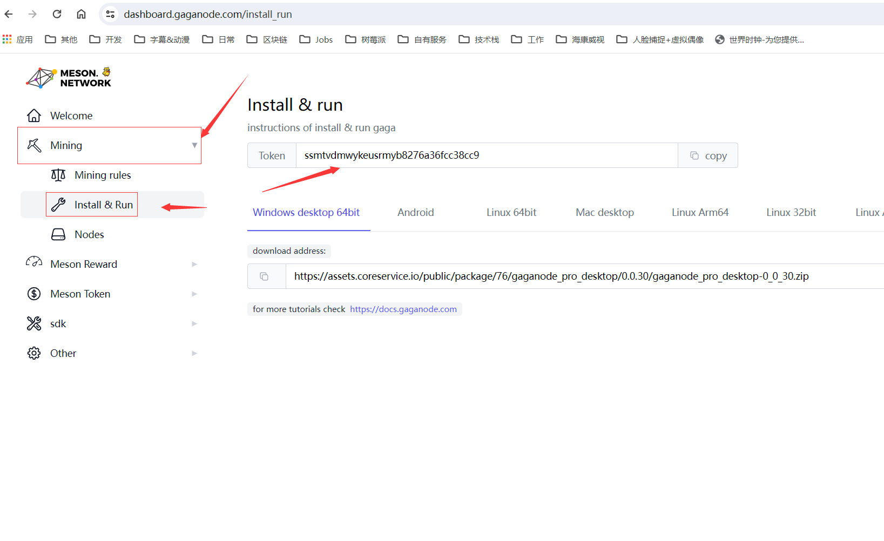
Task: Click the Install & Run wrench icon
Action: [58, 205]
